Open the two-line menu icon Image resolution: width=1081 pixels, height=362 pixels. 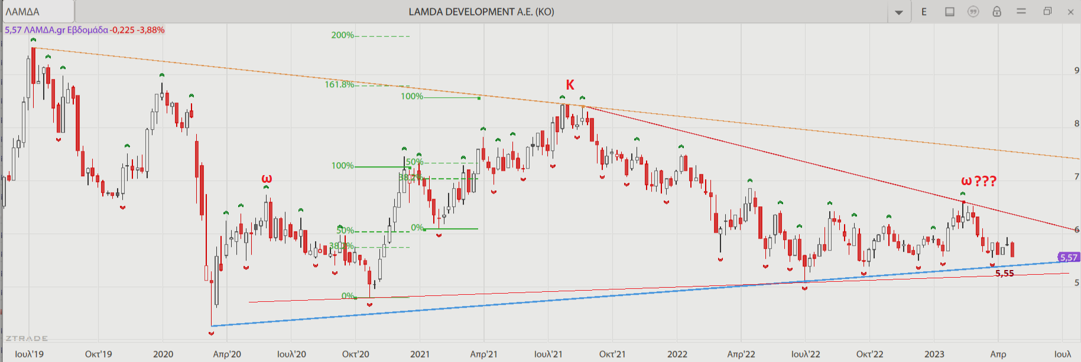(1021, 11)
